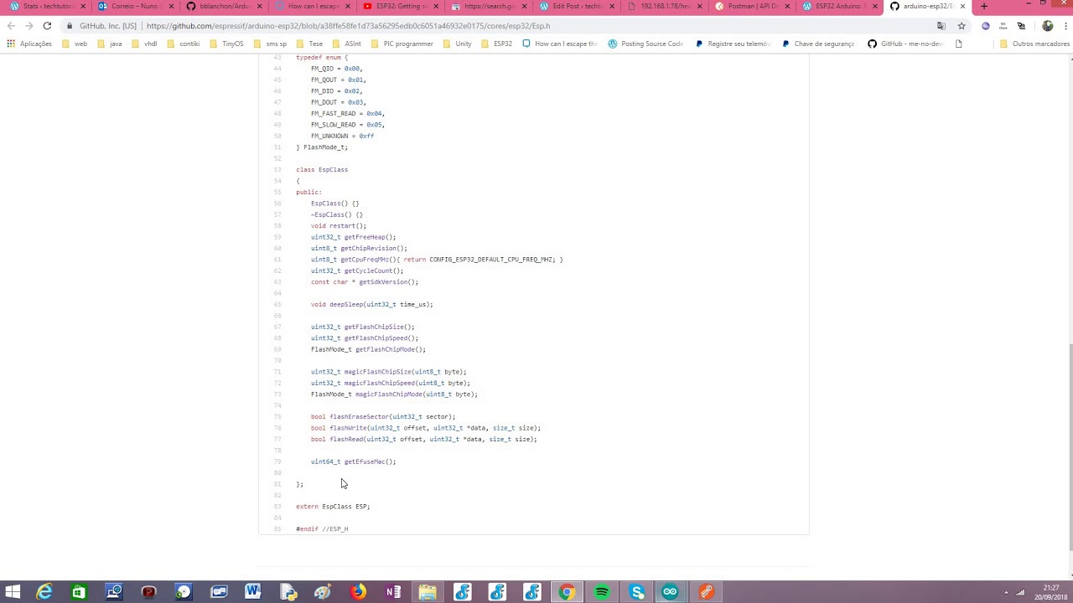
Task: Open OneNote from the taskbar
Action: tap(393, 592)
